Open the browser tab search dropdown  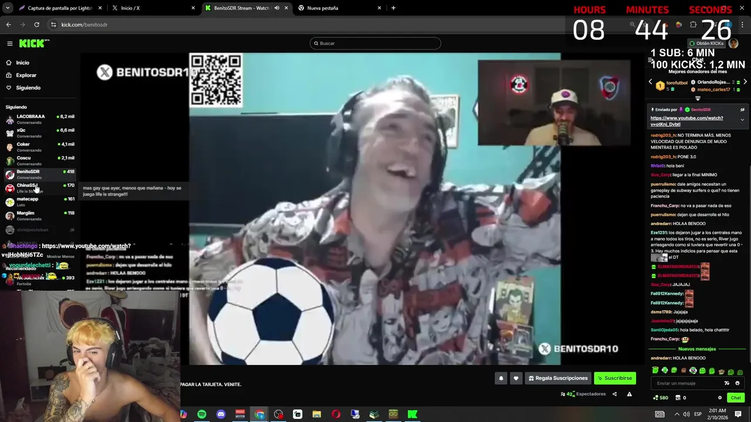(x=8, y=8)
